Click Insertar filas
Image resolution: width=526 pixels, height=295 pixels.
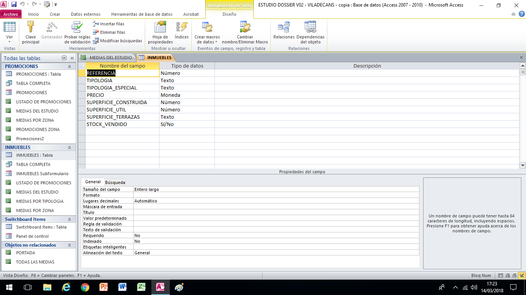pyautogui.click(x=109, y=24)
